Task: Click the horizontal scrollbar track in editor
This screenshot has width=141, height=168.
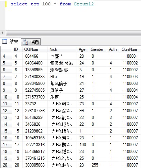Action: coord(73,33)
